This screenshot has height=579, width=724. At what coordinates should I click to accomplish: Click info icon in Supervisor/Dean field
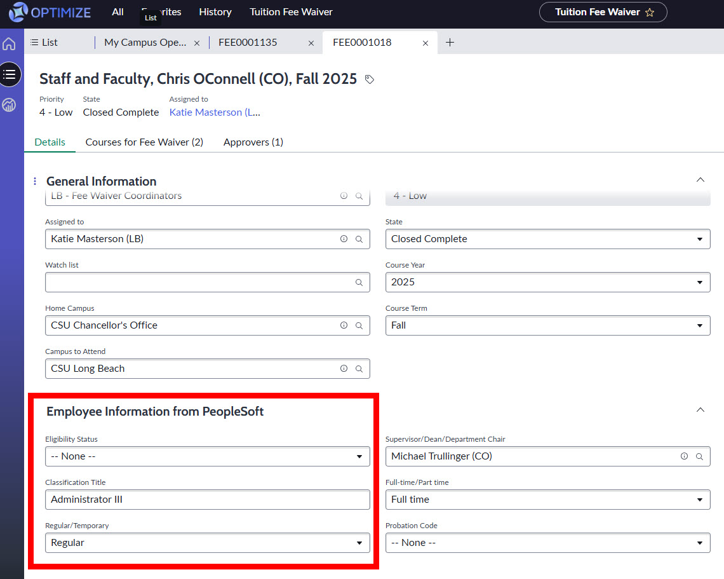(x=684, y=456)
